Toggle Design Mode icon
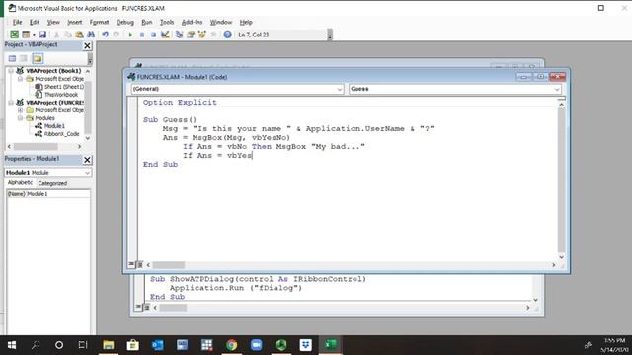Viewport: 632px width, 355px height. pos(165,35)
